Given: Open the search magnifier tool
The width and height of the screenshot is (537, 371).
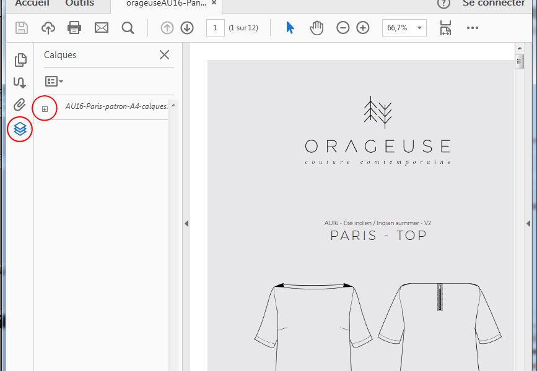Looking at the screenshot, I should 128,28.
